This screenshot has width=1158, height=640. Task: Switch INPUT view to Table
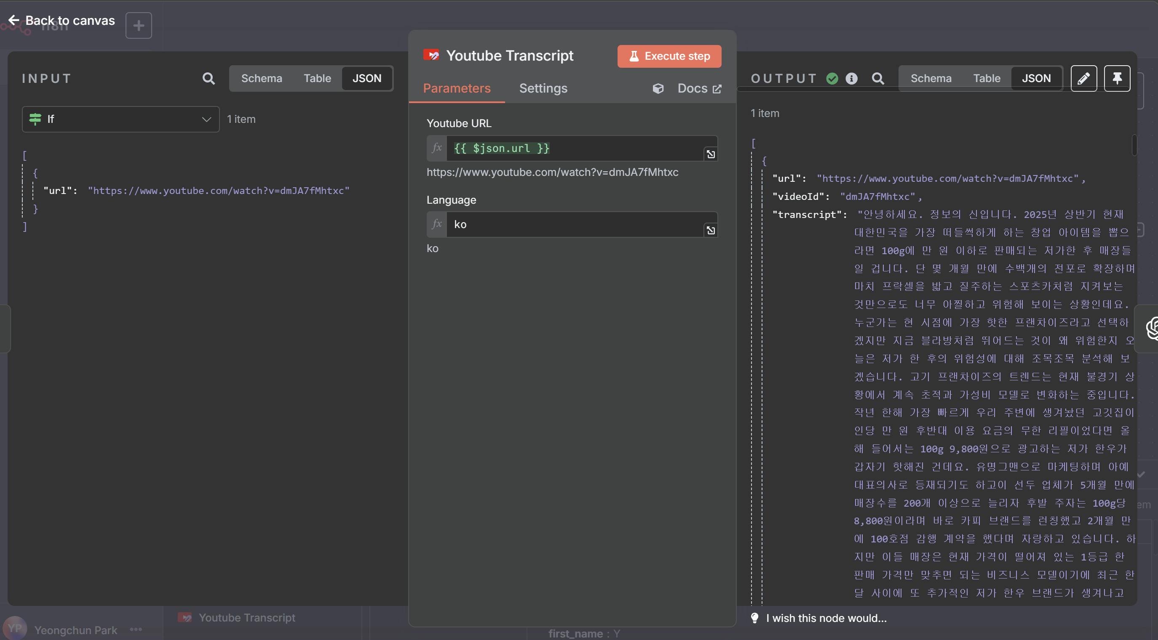317,79
